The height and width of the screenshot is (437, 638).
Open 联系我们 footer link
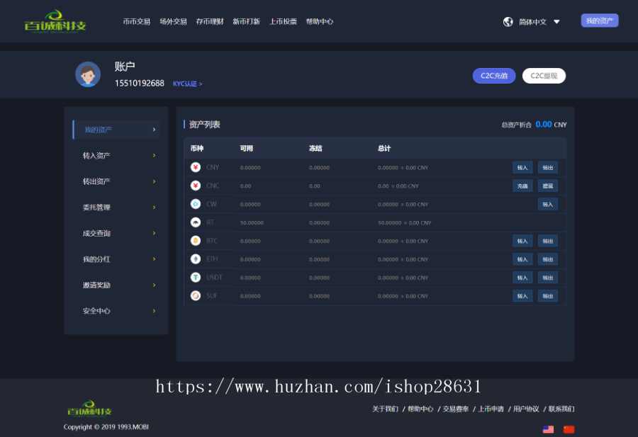tap(561, 409)
